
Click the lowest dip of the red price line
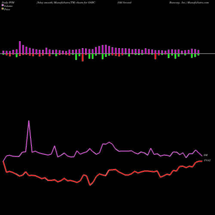pos(90,185)
